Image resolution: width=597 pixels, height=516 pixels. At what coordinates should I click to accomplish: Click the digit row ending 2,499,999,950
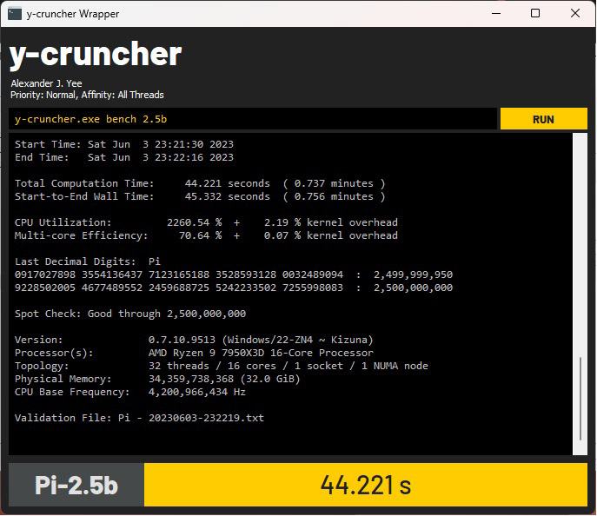coord(234,275)
